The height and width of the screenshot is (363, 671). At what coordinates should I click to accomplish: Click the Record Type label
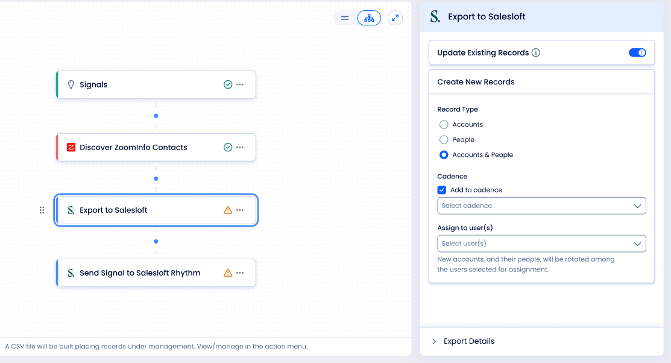coord(458,109)
